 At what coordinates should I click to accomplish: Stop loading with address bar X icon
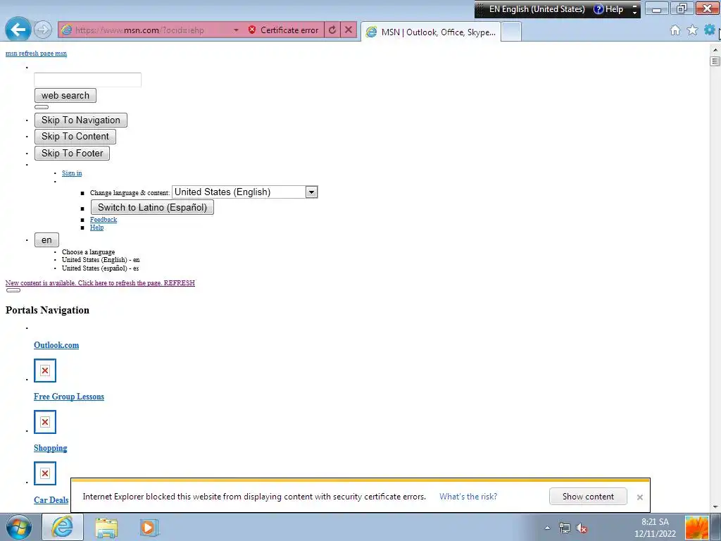point(349,30)
